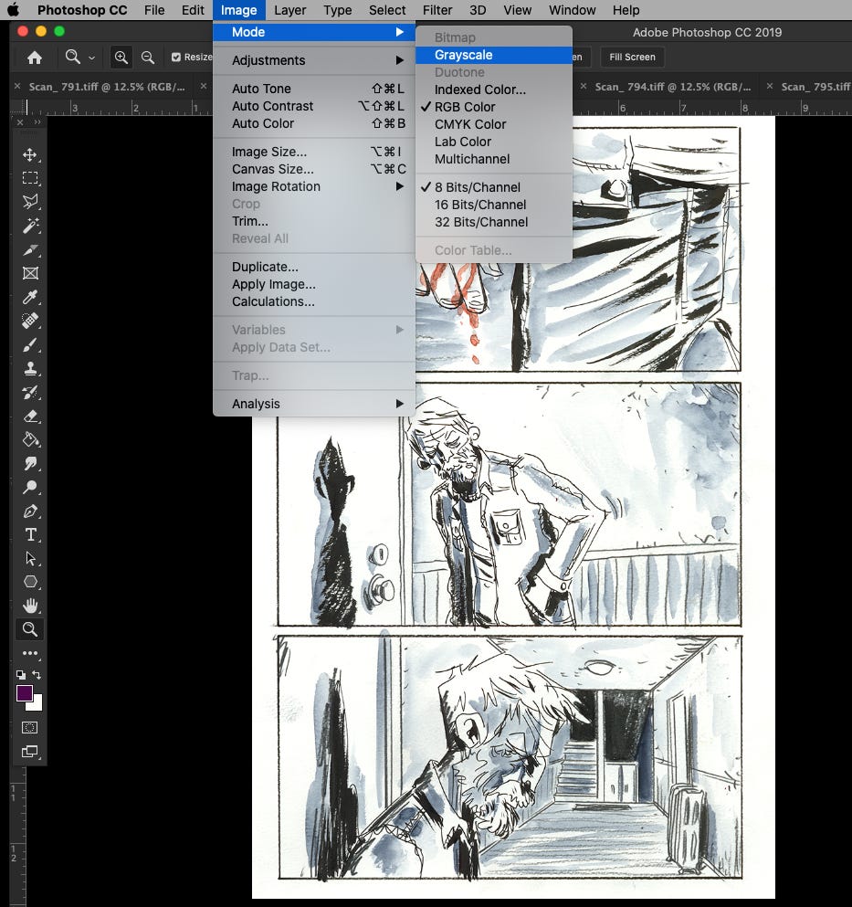Viewport: 852px width, 907px height.
Task: Select the History Brush tool
Action: tap(30, 393)
